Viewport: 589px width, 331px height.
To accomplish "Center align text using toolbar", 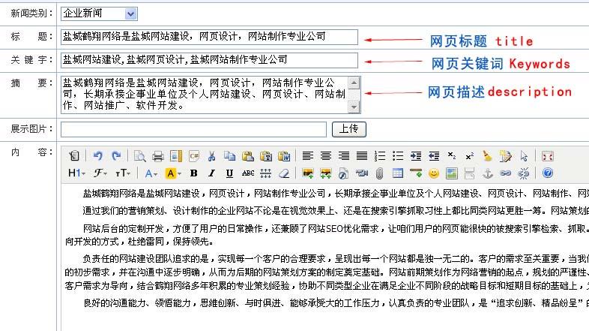I will 325,156.
